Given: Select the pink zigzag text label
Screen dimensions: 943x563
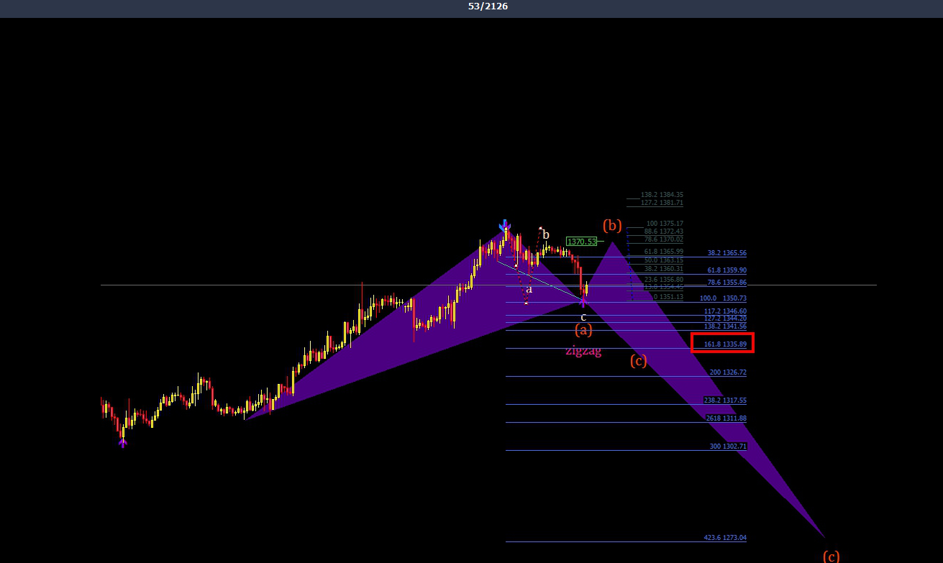Looking at the screenshot, I should (x=583, y=351).
